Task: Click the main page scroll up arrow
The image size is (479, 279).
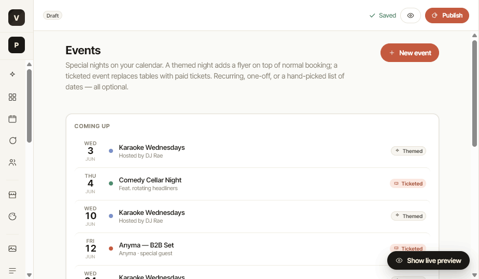Action: [x=474, y=36]
